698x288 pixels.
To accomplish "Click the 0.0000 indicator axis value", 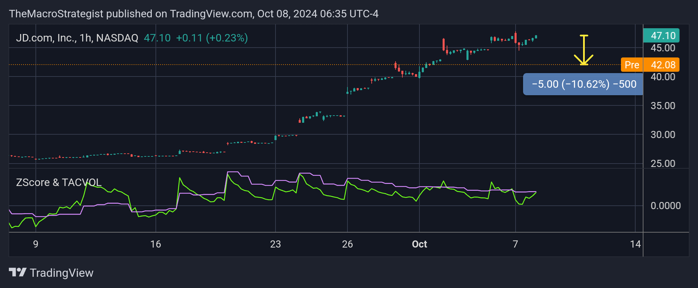I will coord(665,206).
